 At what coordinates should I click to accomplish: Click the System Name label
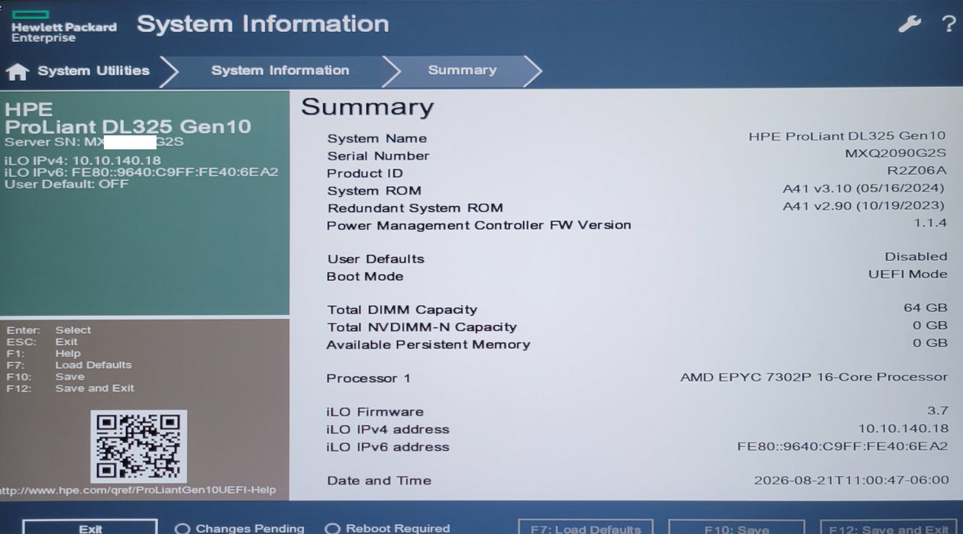[x=377, y=138]
